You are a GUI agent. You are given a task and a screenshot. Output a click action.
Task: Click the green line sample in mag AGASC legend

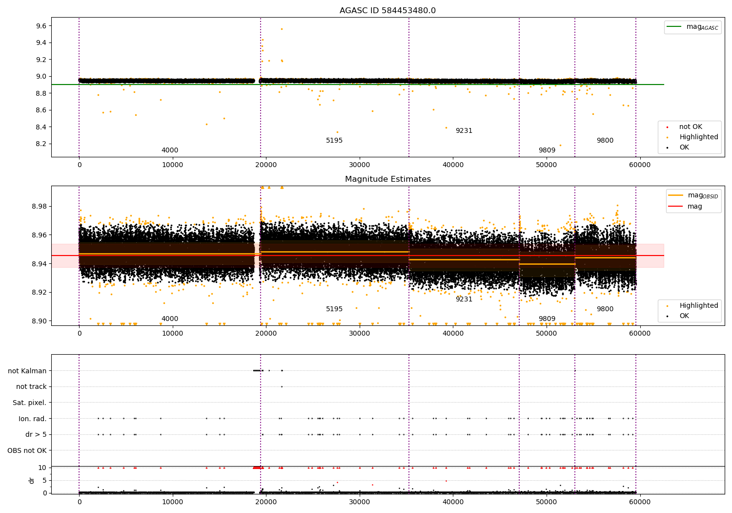coord(674,27)
